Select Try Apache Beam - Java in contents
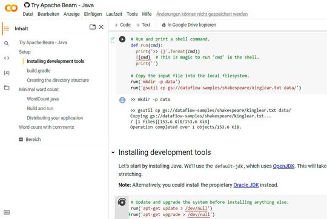 coord(43,42)
